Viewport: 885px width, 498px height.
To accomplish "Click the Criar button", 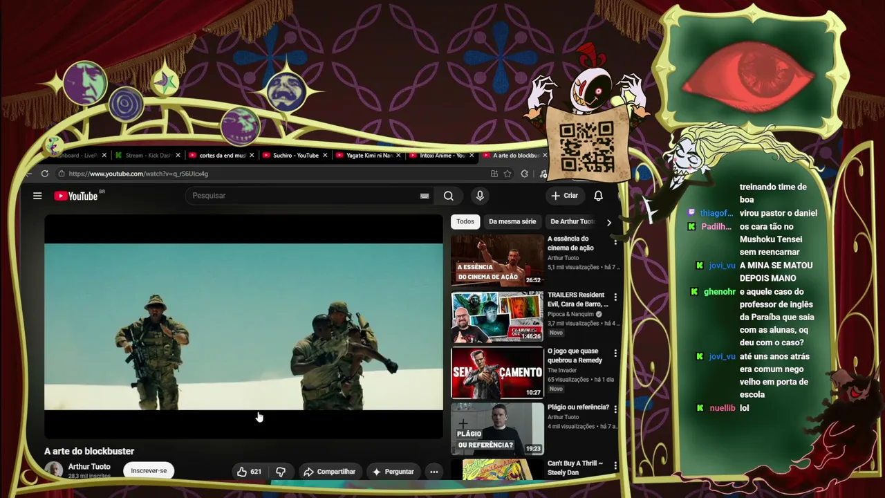I will tap(564, 196).
